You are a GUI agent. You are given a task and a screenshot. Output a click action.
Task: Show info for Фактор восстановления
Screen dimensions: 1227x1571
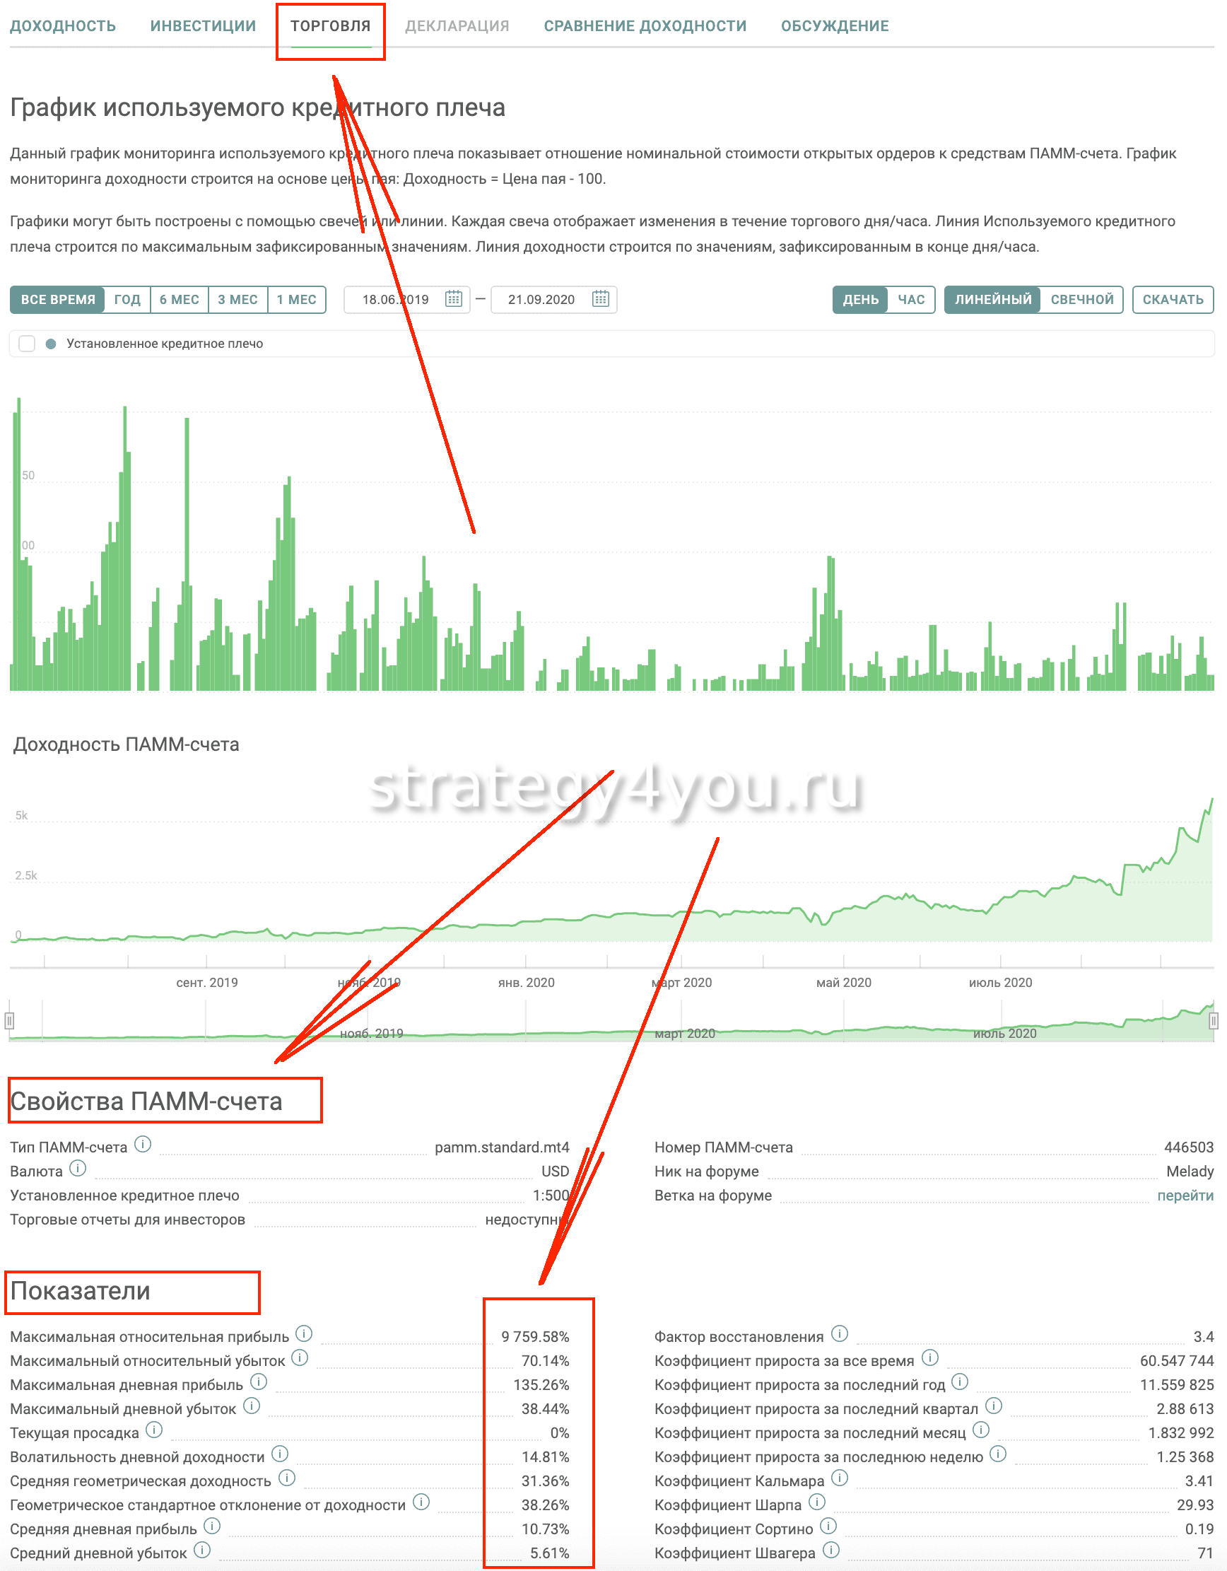(x=840, y=1334)
